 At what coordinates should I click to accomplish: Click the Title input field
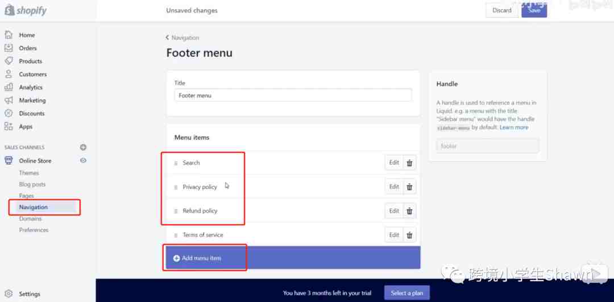(x=293, y=96)
